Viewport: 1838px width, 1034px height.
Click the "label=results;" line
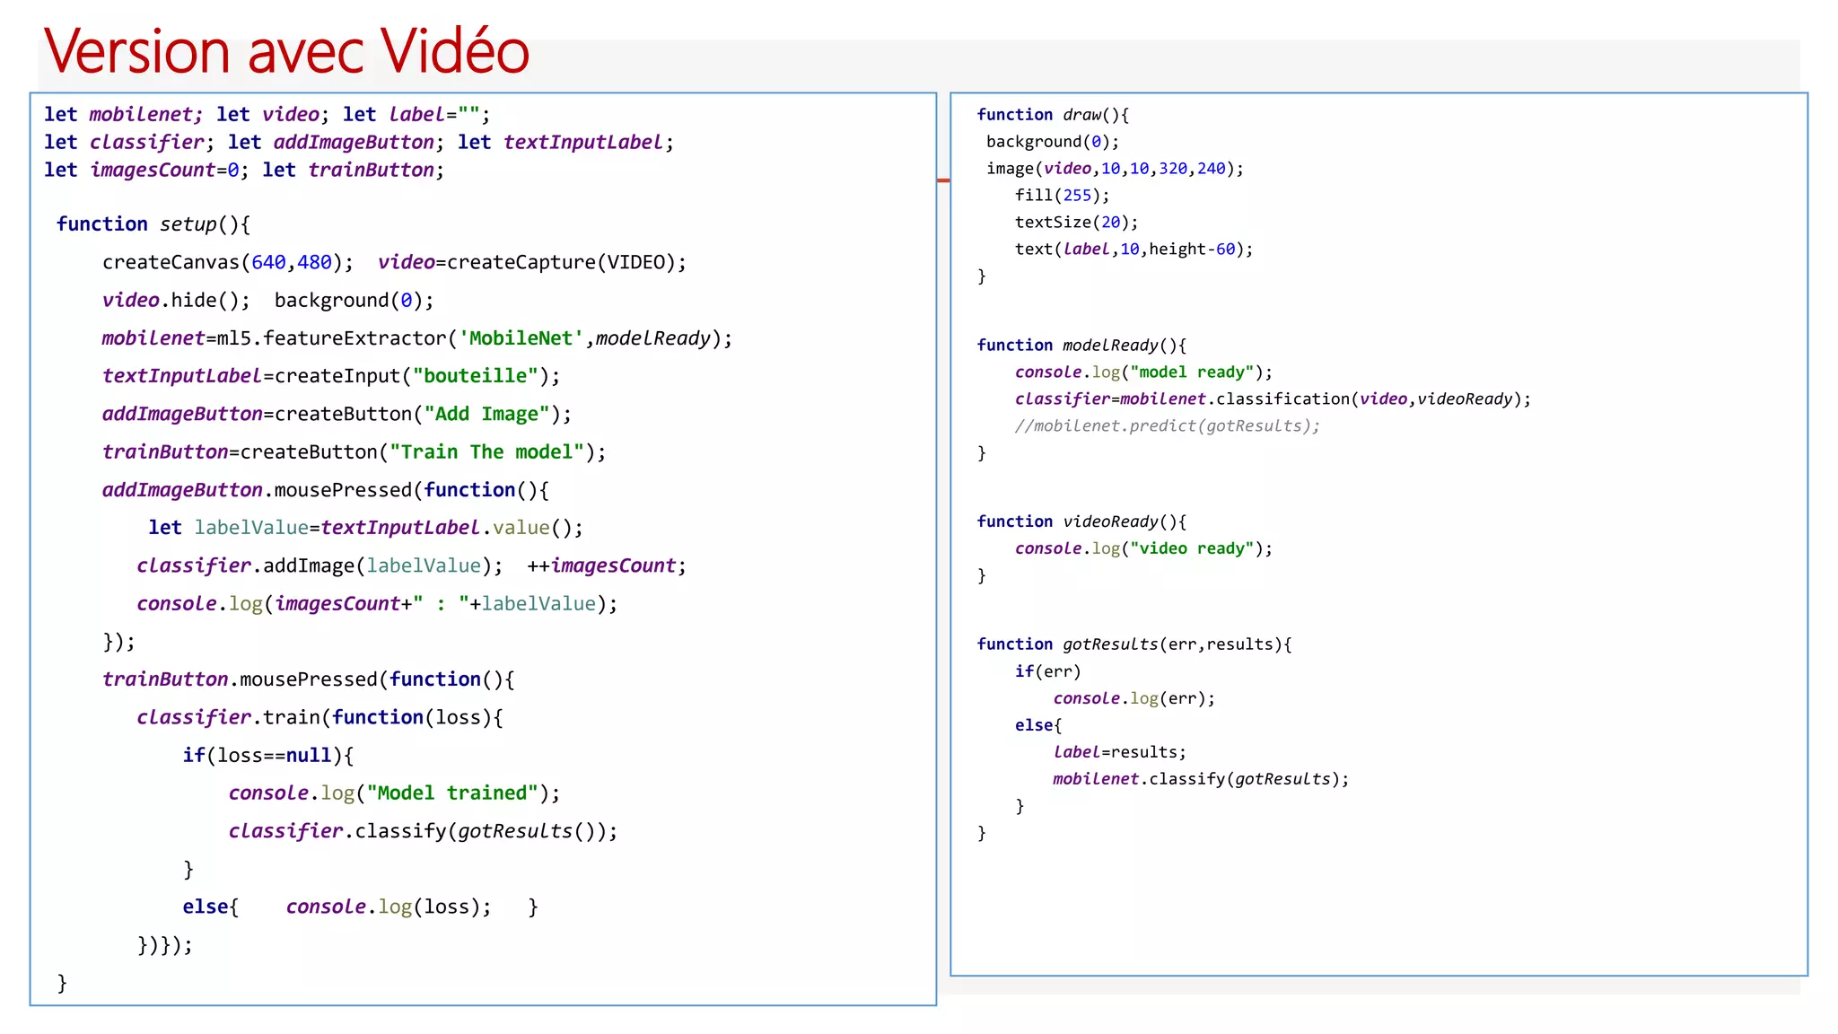[1119, 752]
